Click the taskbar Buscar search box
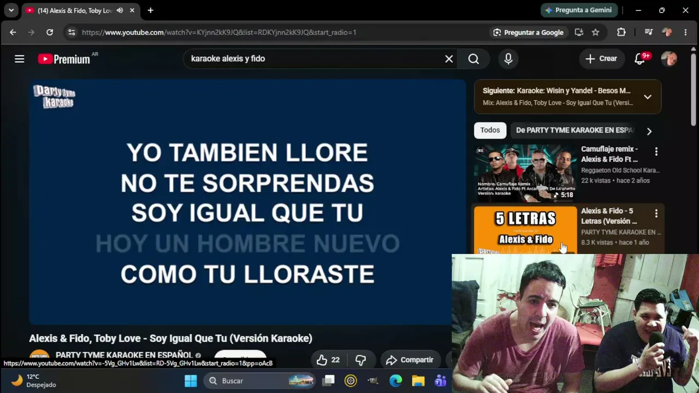This screenshot has height=393, width=699. 260,380
